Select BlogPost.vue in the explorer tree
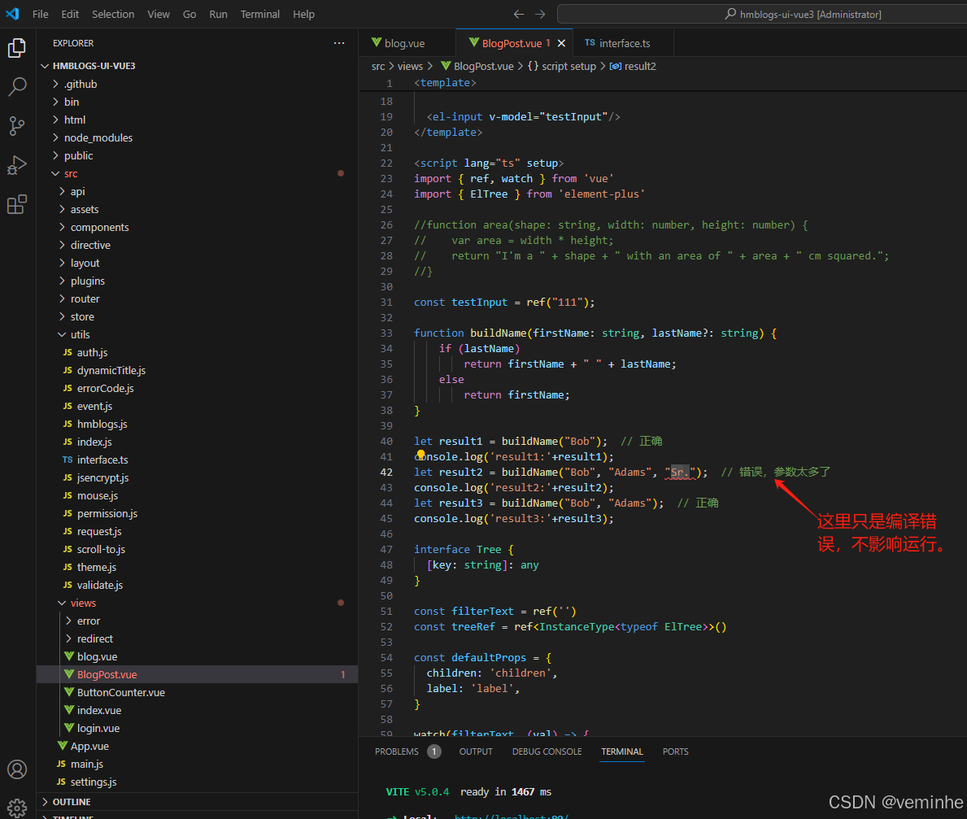 coord(198,674)
